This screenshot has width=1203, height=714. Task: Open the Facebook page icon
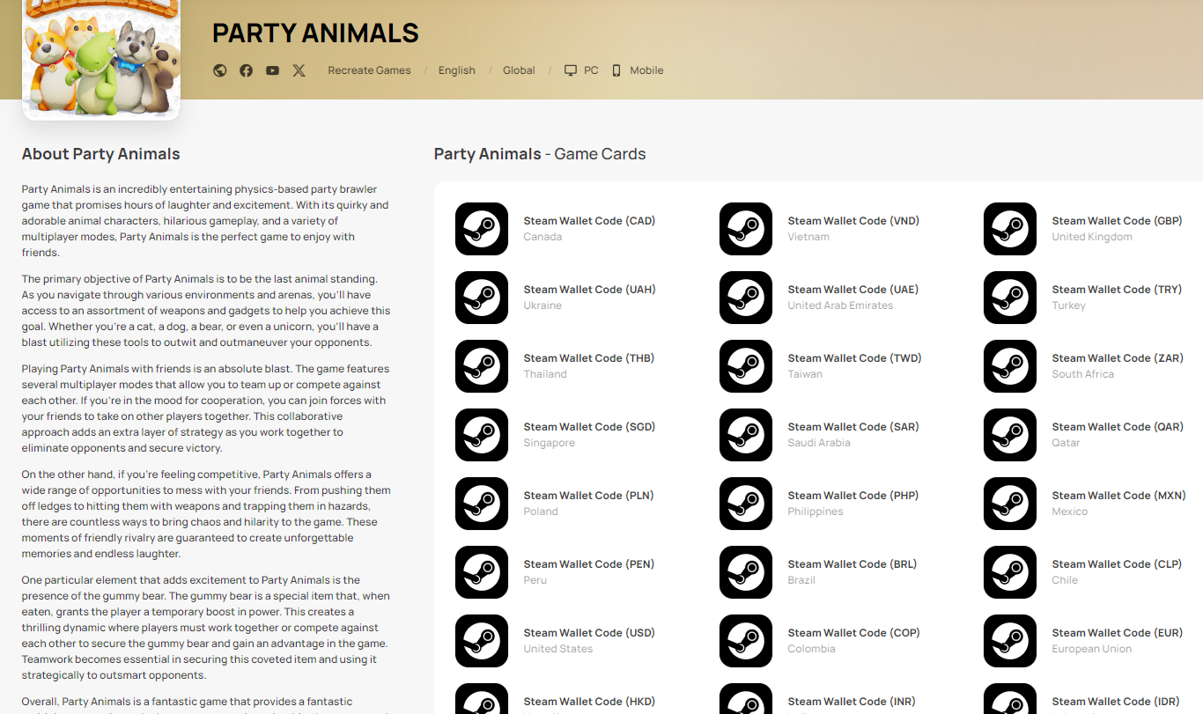coord(247,70)
